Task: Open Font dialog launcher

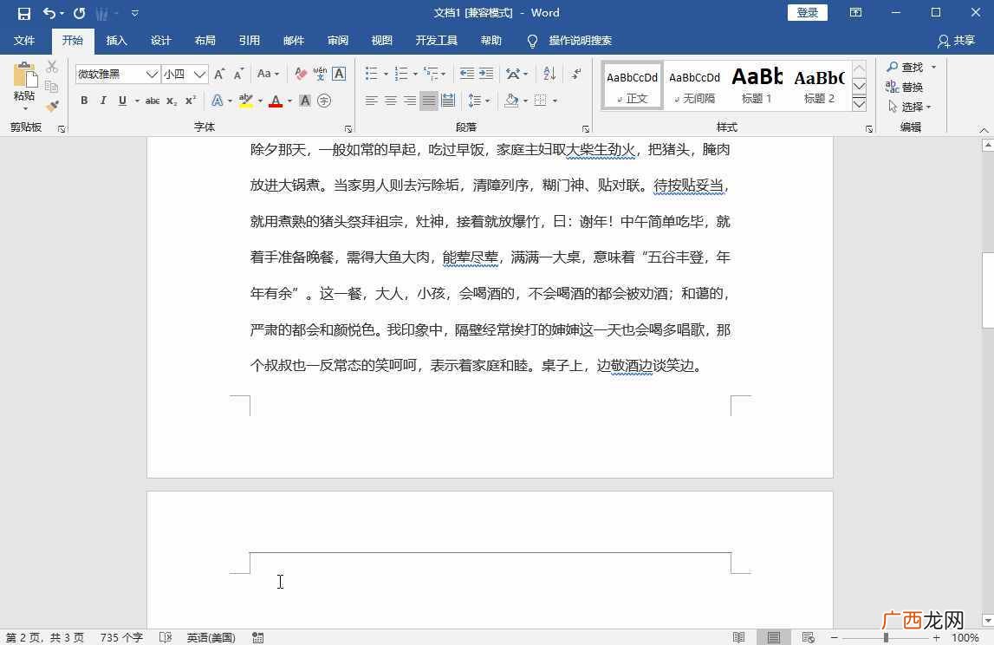Action: pyautogui.click(x=348, y=129)
